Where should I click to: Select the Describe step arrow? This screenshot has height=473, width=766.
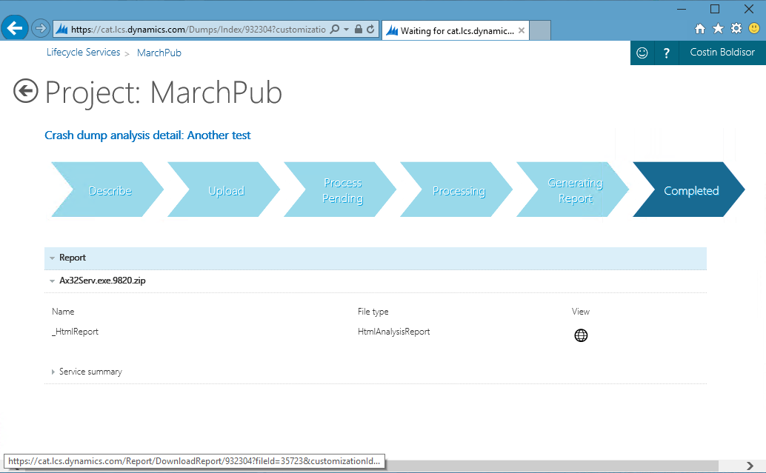coord(110,191)
